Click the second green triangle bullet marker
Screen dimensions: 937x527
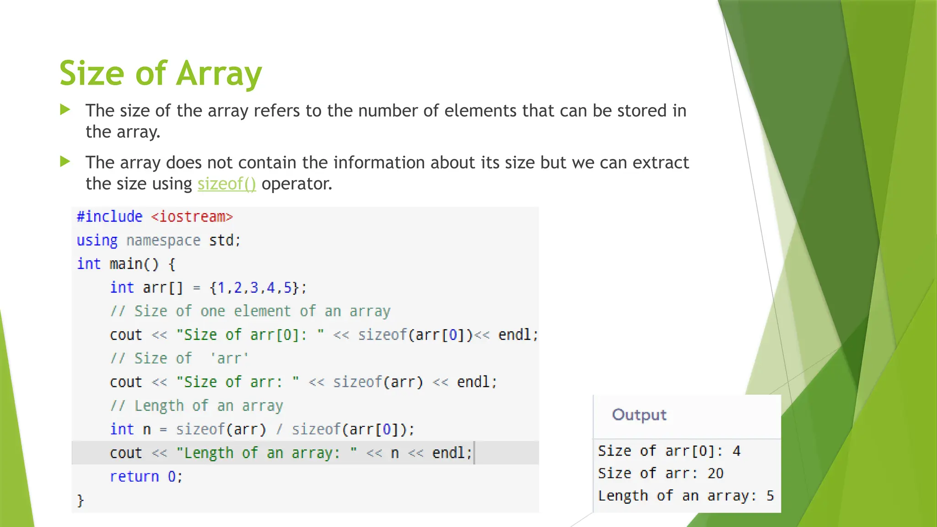tap(65, 161)
